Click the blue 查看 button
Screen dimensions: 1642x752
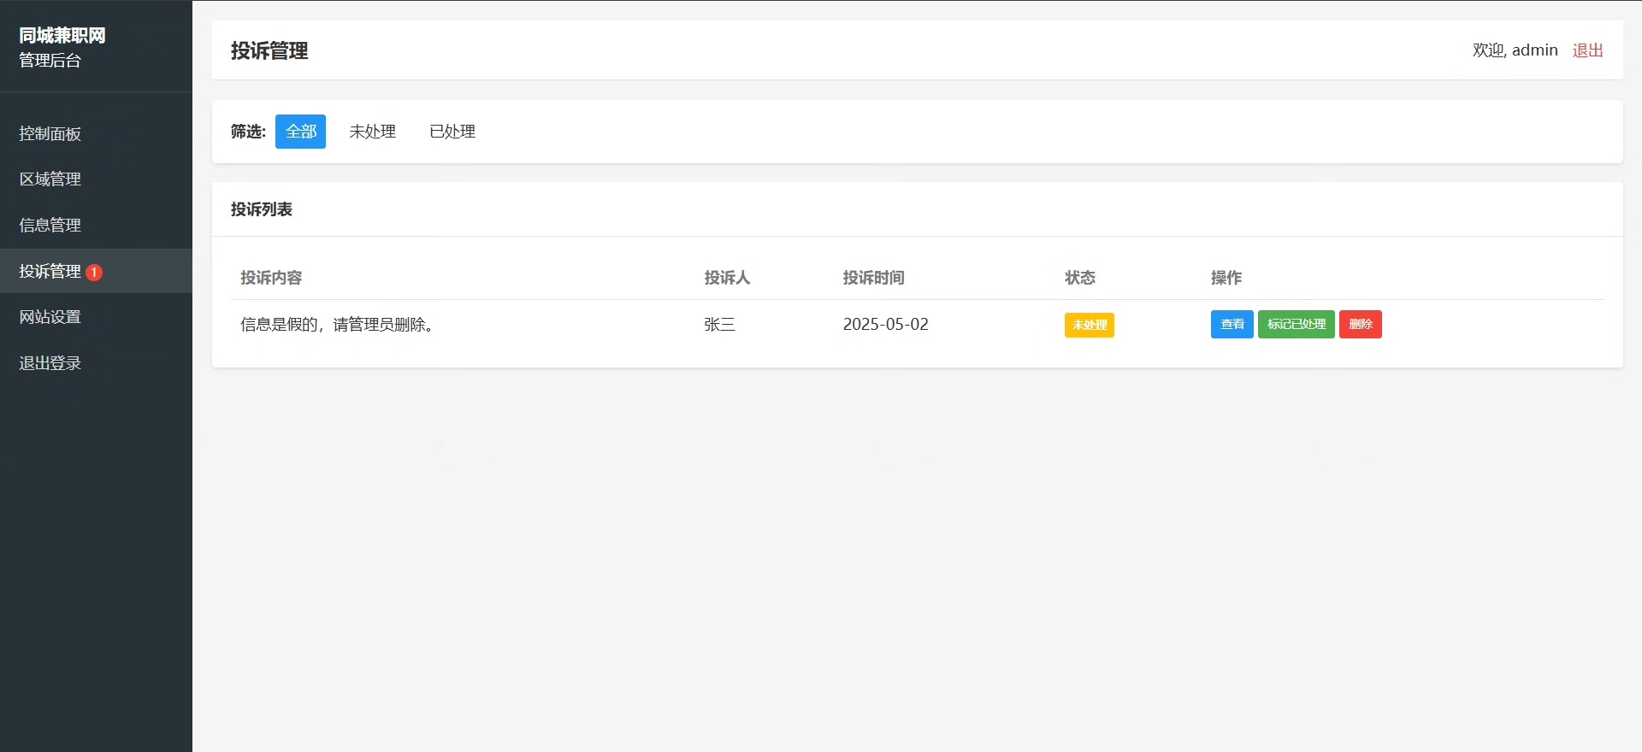pyautogui.click(x=1231, y=325)
